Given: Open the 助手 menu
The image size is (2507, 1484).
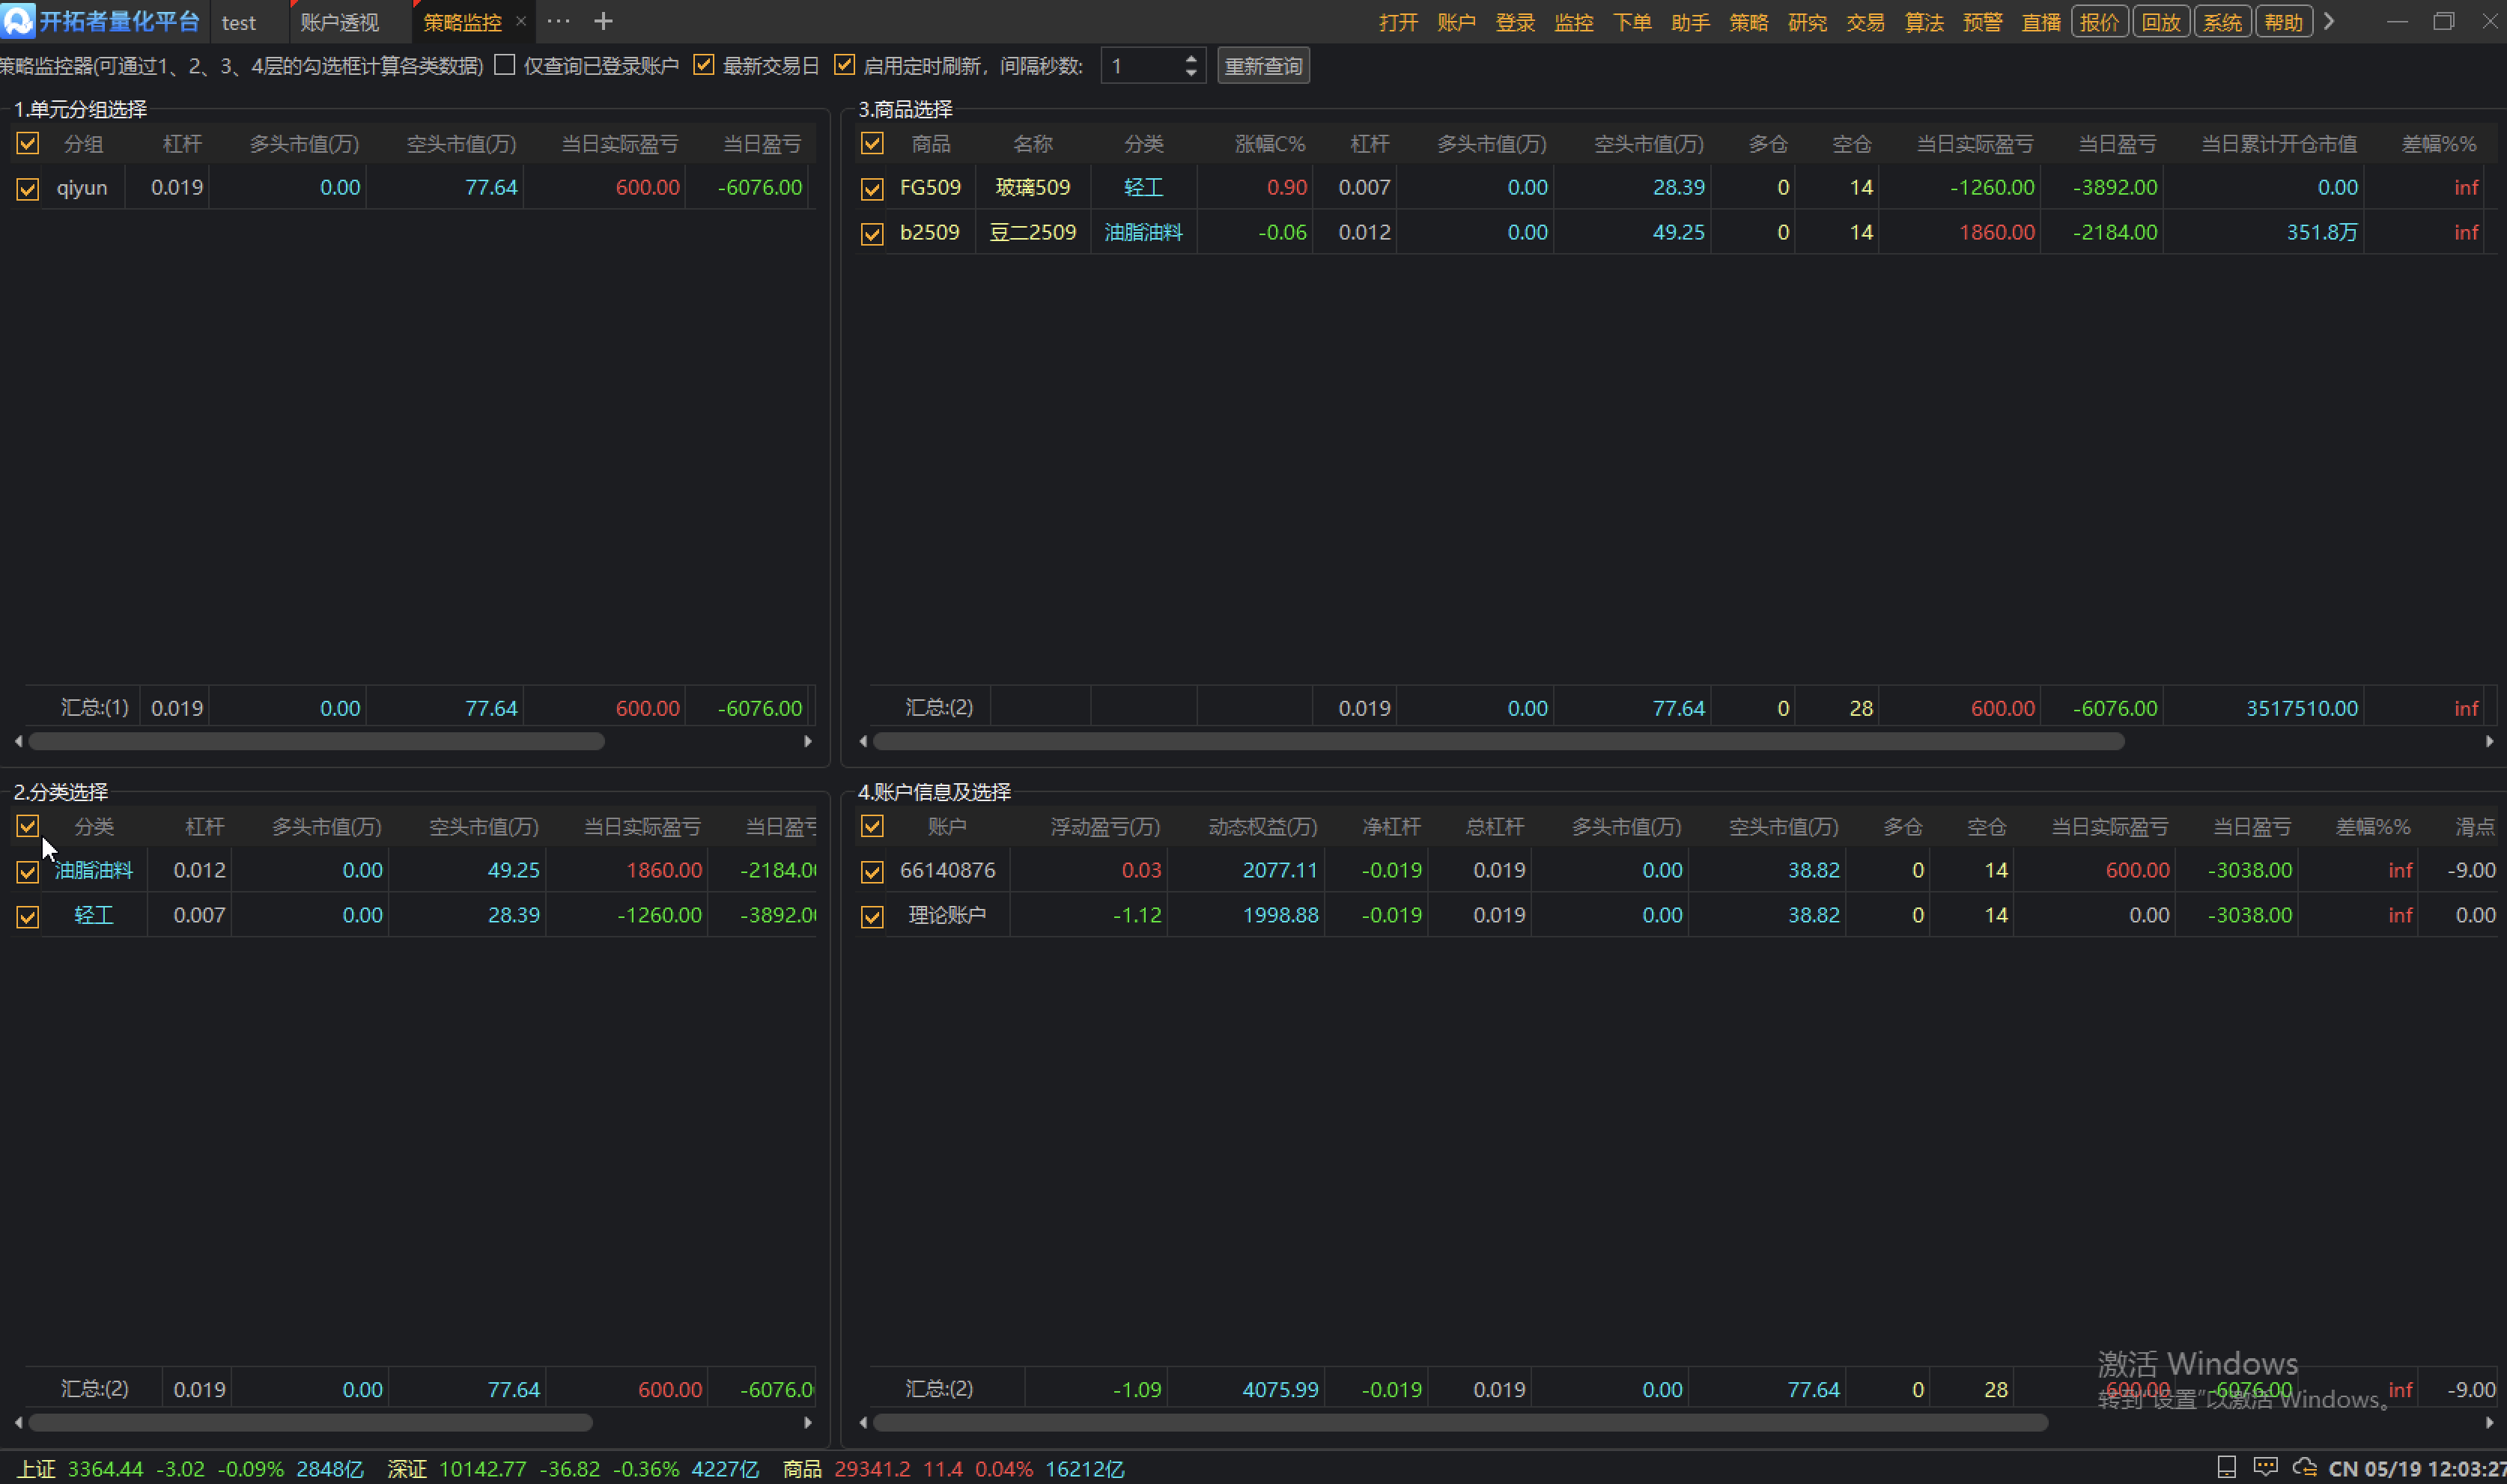Looking at the screenshot, I should tap(1690, 22).
